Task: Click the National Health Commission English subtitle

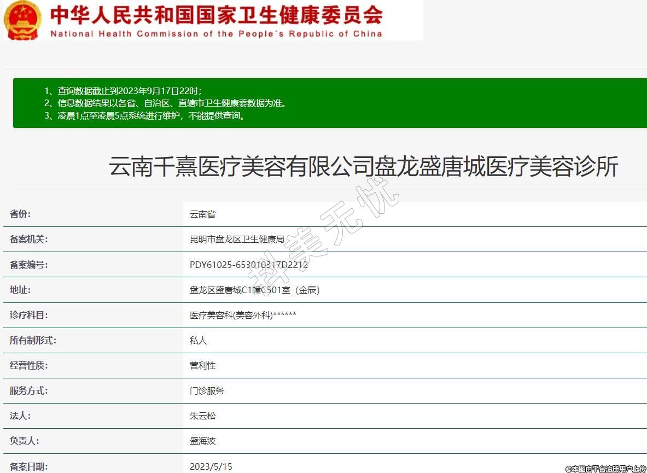Action: click(216, 34)
